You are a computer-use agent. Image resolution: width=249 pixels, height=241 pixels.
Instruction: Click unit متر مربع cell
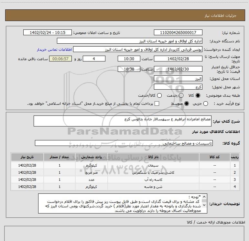[x=92, y=172]
